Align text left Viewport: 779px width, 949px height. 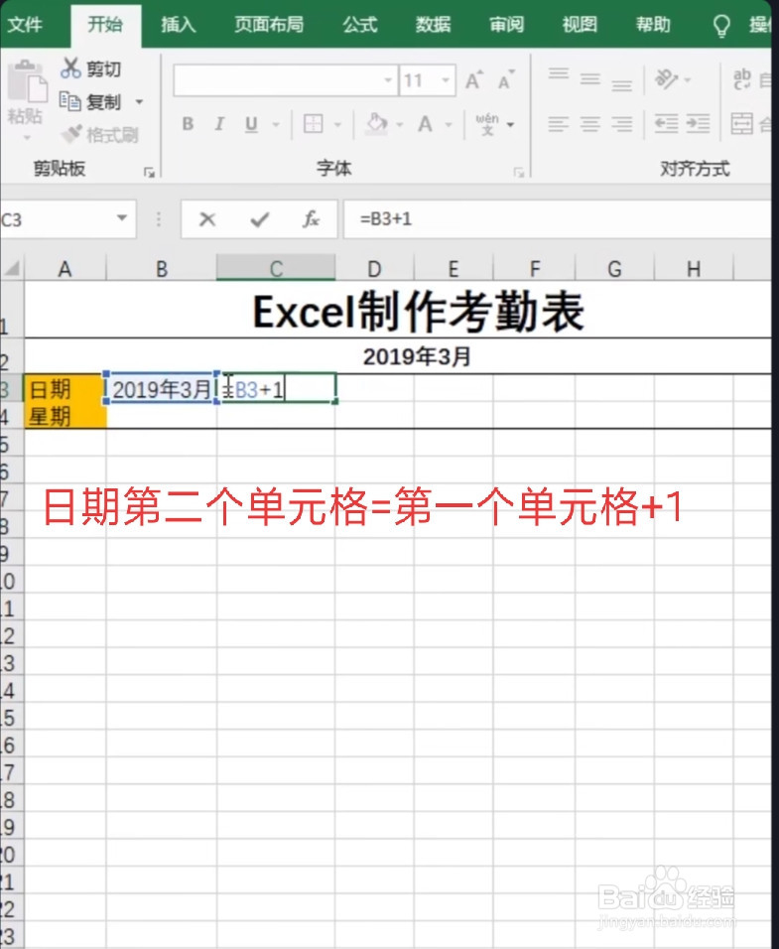point(559,124)
